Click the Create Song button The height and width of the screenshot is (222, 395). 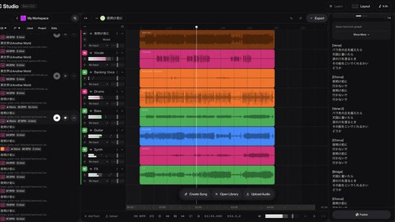197,194
